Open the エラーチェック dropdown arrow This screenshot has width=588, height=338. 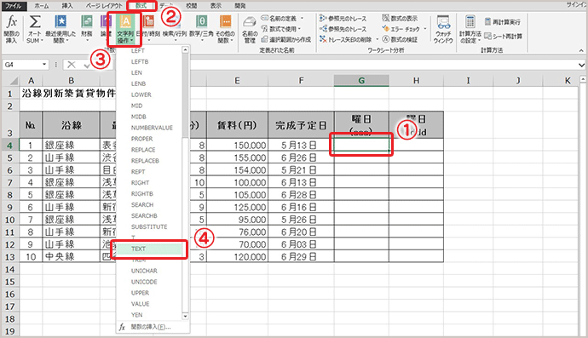tap(425, 29)
